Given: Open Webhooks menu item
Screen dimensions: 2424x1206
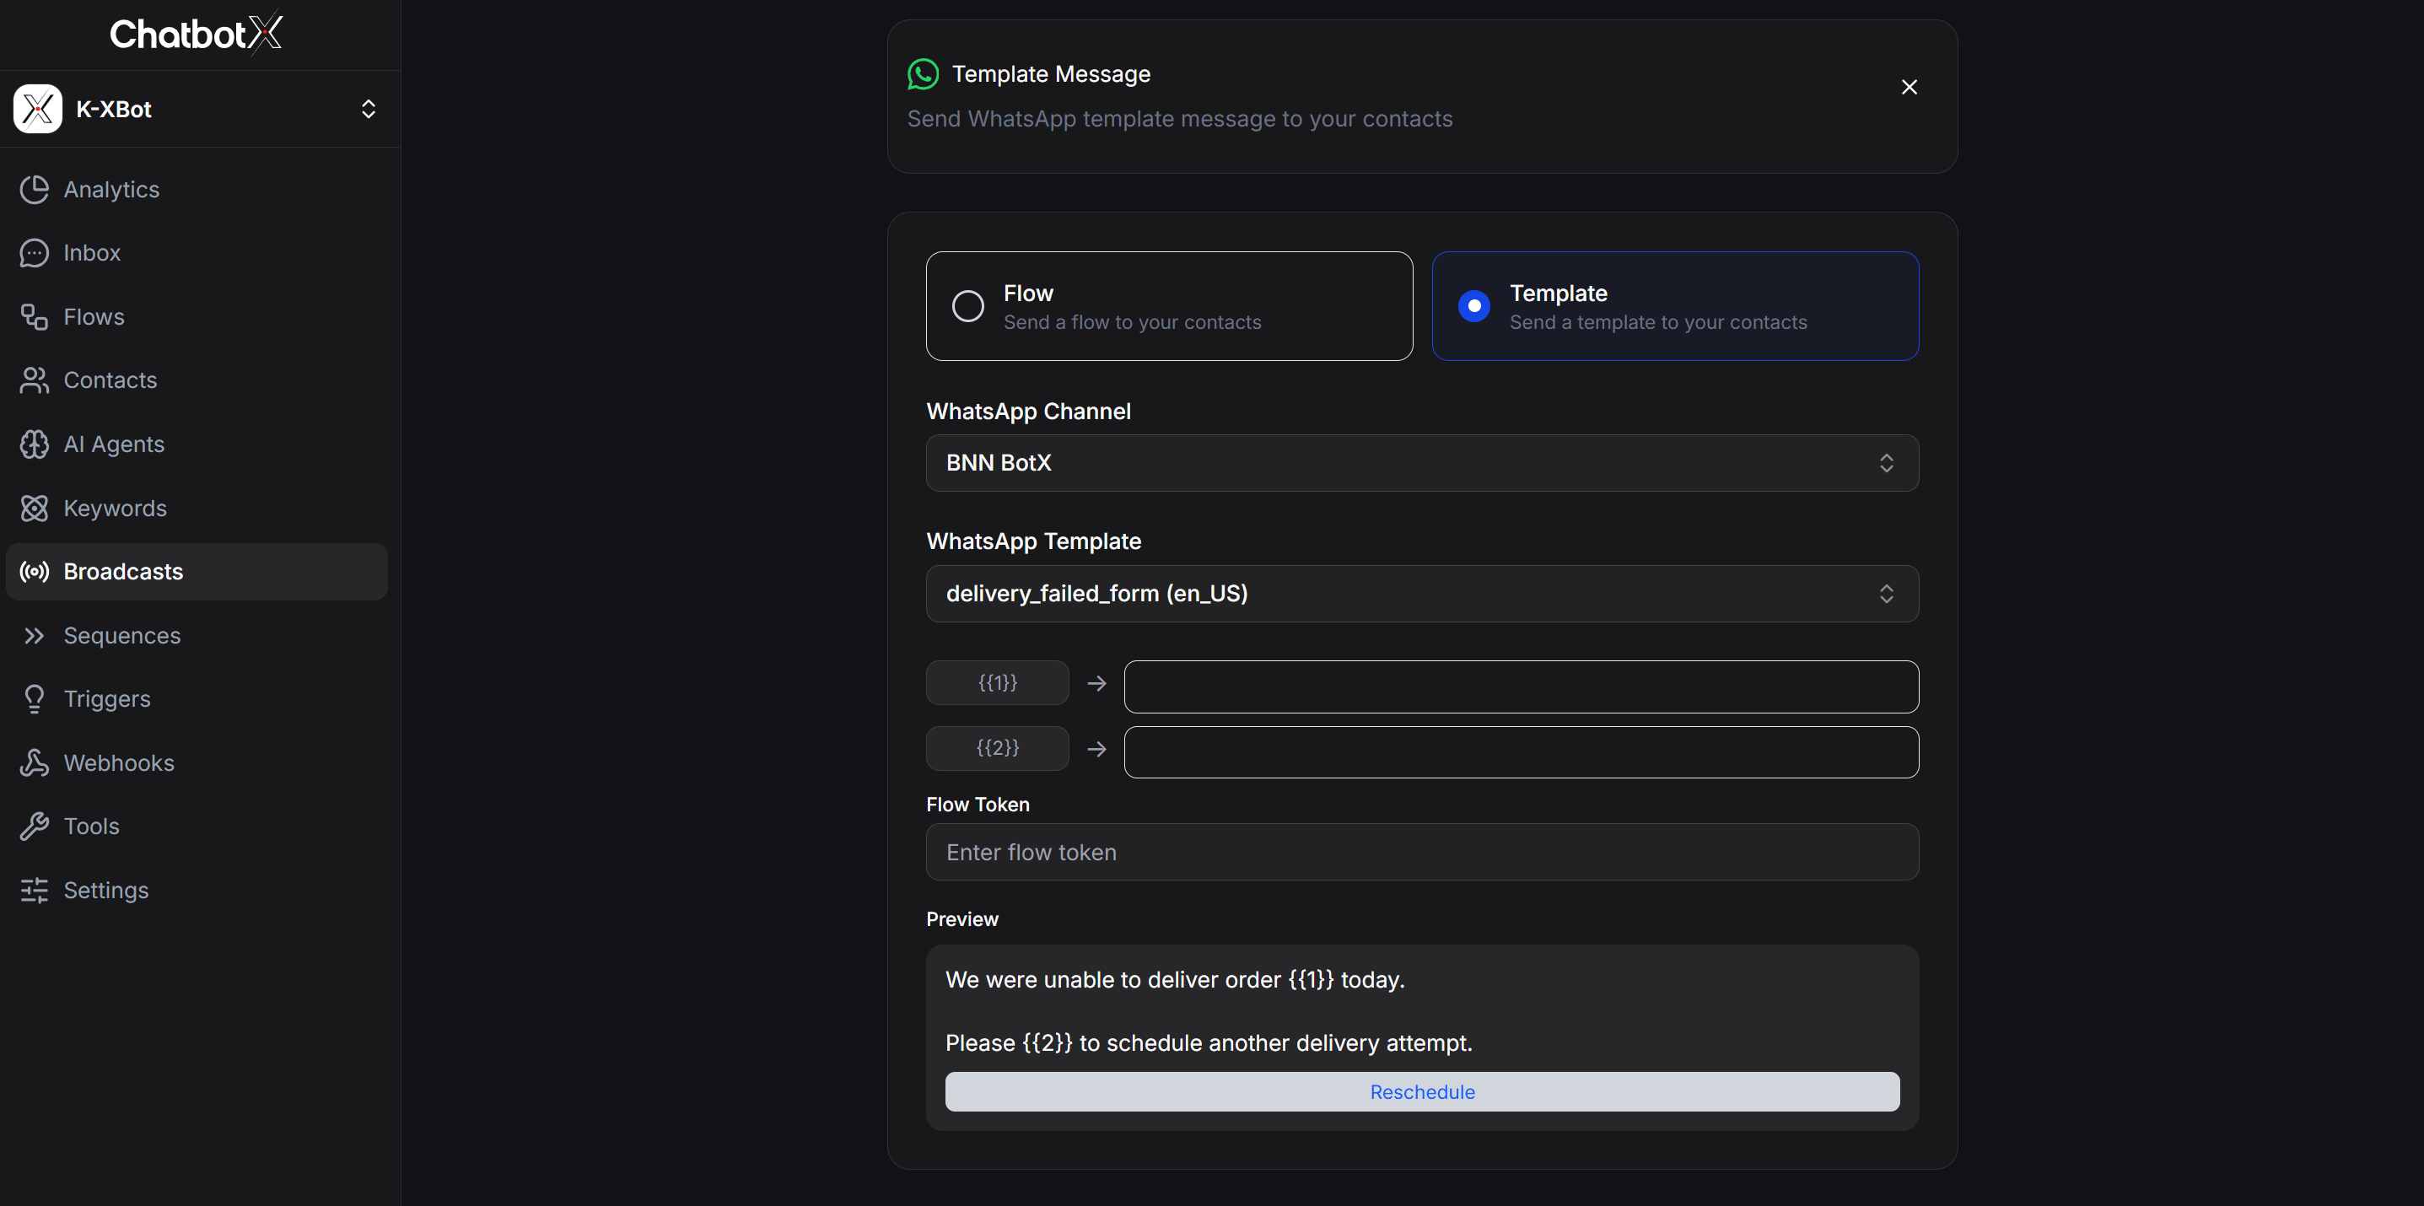Looking at the screenshot, I should tap(197, 763).
